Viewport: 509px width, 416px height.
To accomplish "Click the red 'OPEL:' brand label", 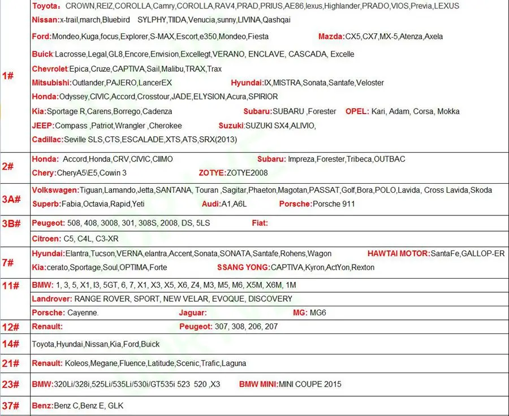I will pyautogui.click(x=357, y=111).
